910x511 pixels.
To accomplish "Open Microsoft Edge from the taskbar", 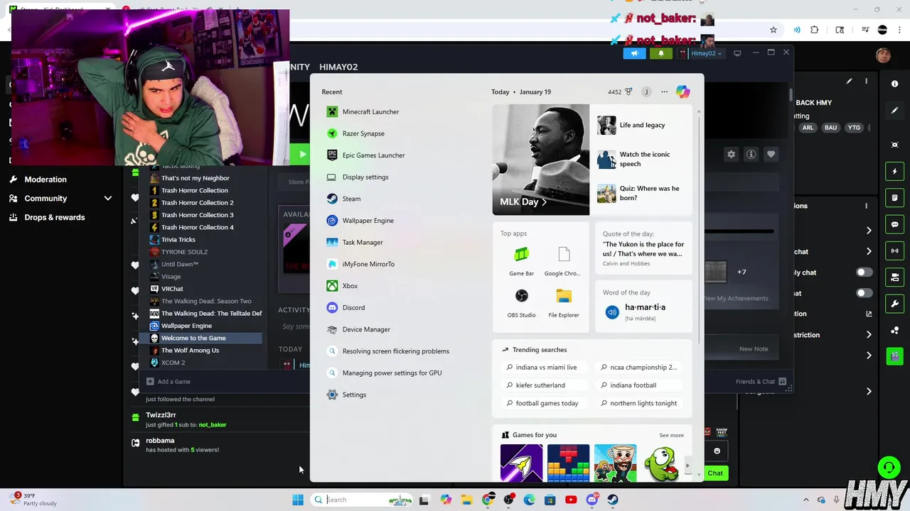I will click(x=529, y=500).
